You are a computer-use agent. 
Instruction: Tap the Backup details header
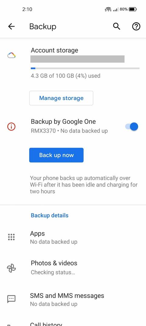pos(50,215)
